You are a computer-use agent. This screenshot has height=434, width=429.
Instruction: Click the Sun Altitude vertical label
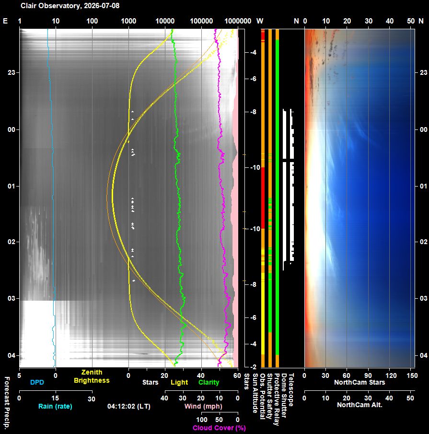255,393
